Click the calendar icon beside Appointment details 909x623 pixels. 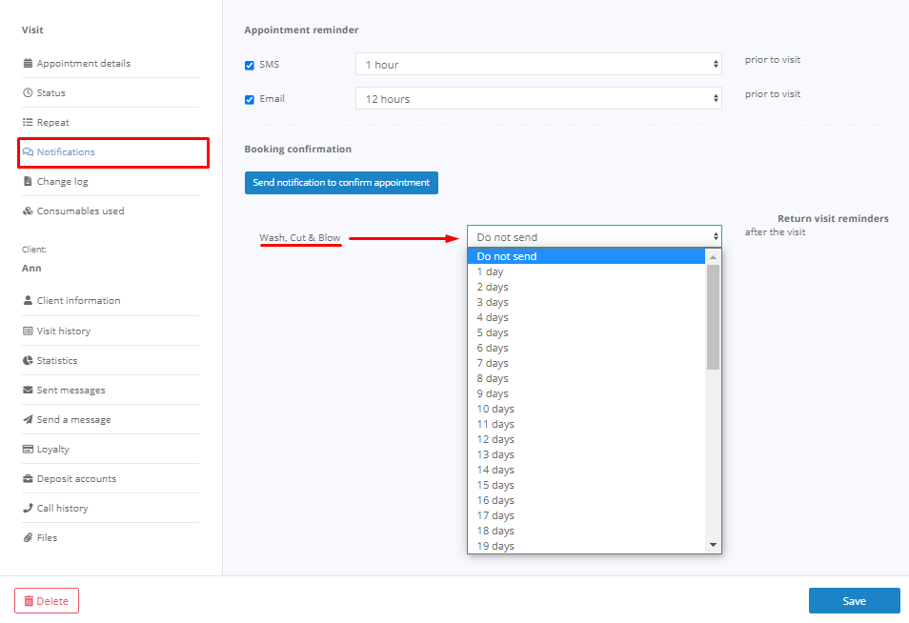tap(28, 64)
